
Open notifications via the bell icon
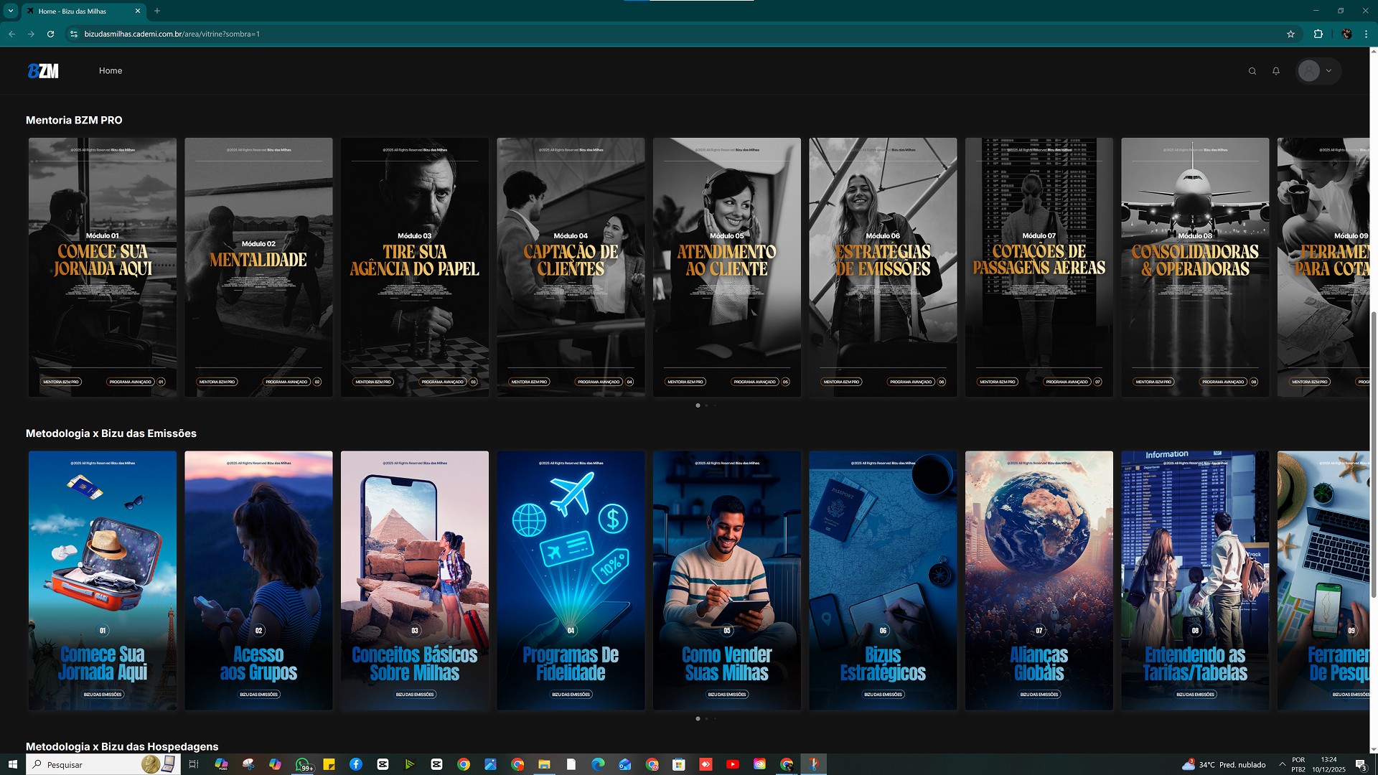[1276, 70]
